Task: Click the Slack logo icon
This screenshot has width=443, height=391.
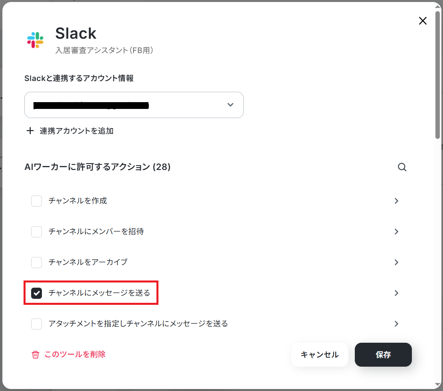Action: 35,40
